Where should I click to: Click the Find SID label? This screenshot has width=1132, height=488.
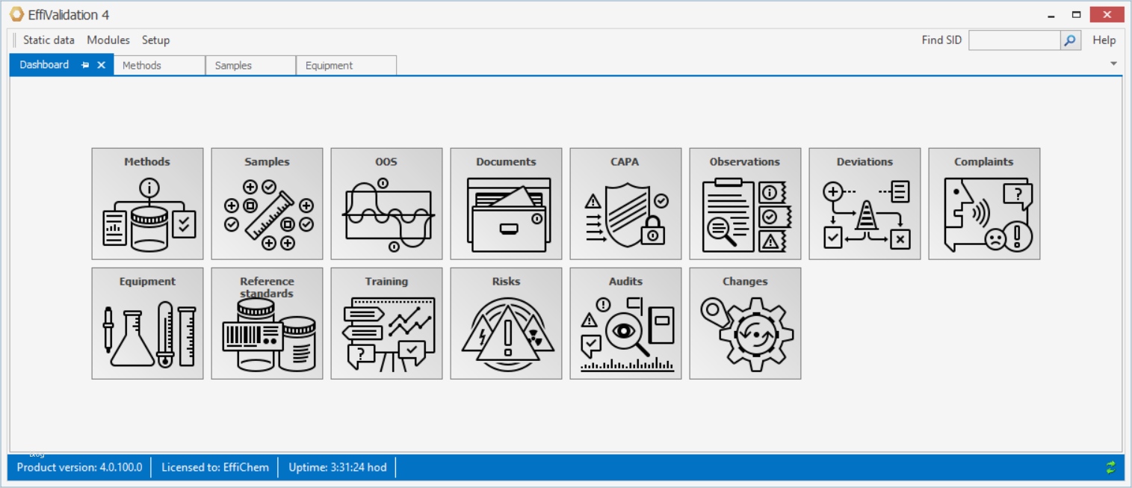coord(941,40)
